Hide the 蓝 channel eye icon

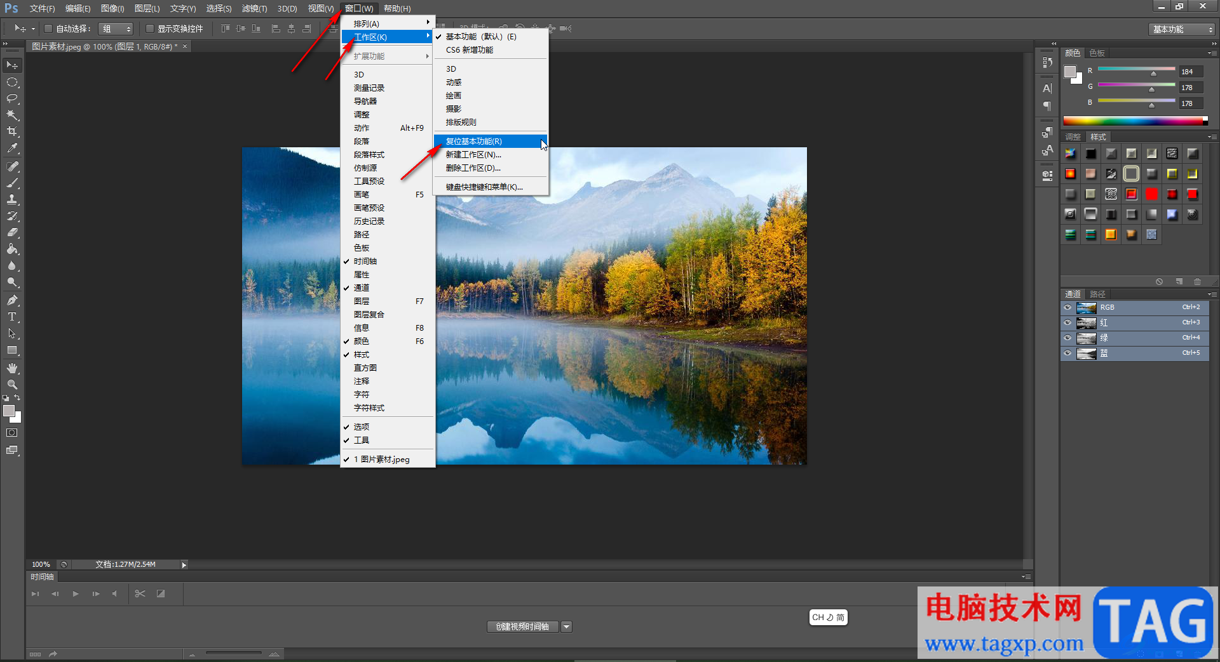pyautogui.click(x=1067, y=353)
